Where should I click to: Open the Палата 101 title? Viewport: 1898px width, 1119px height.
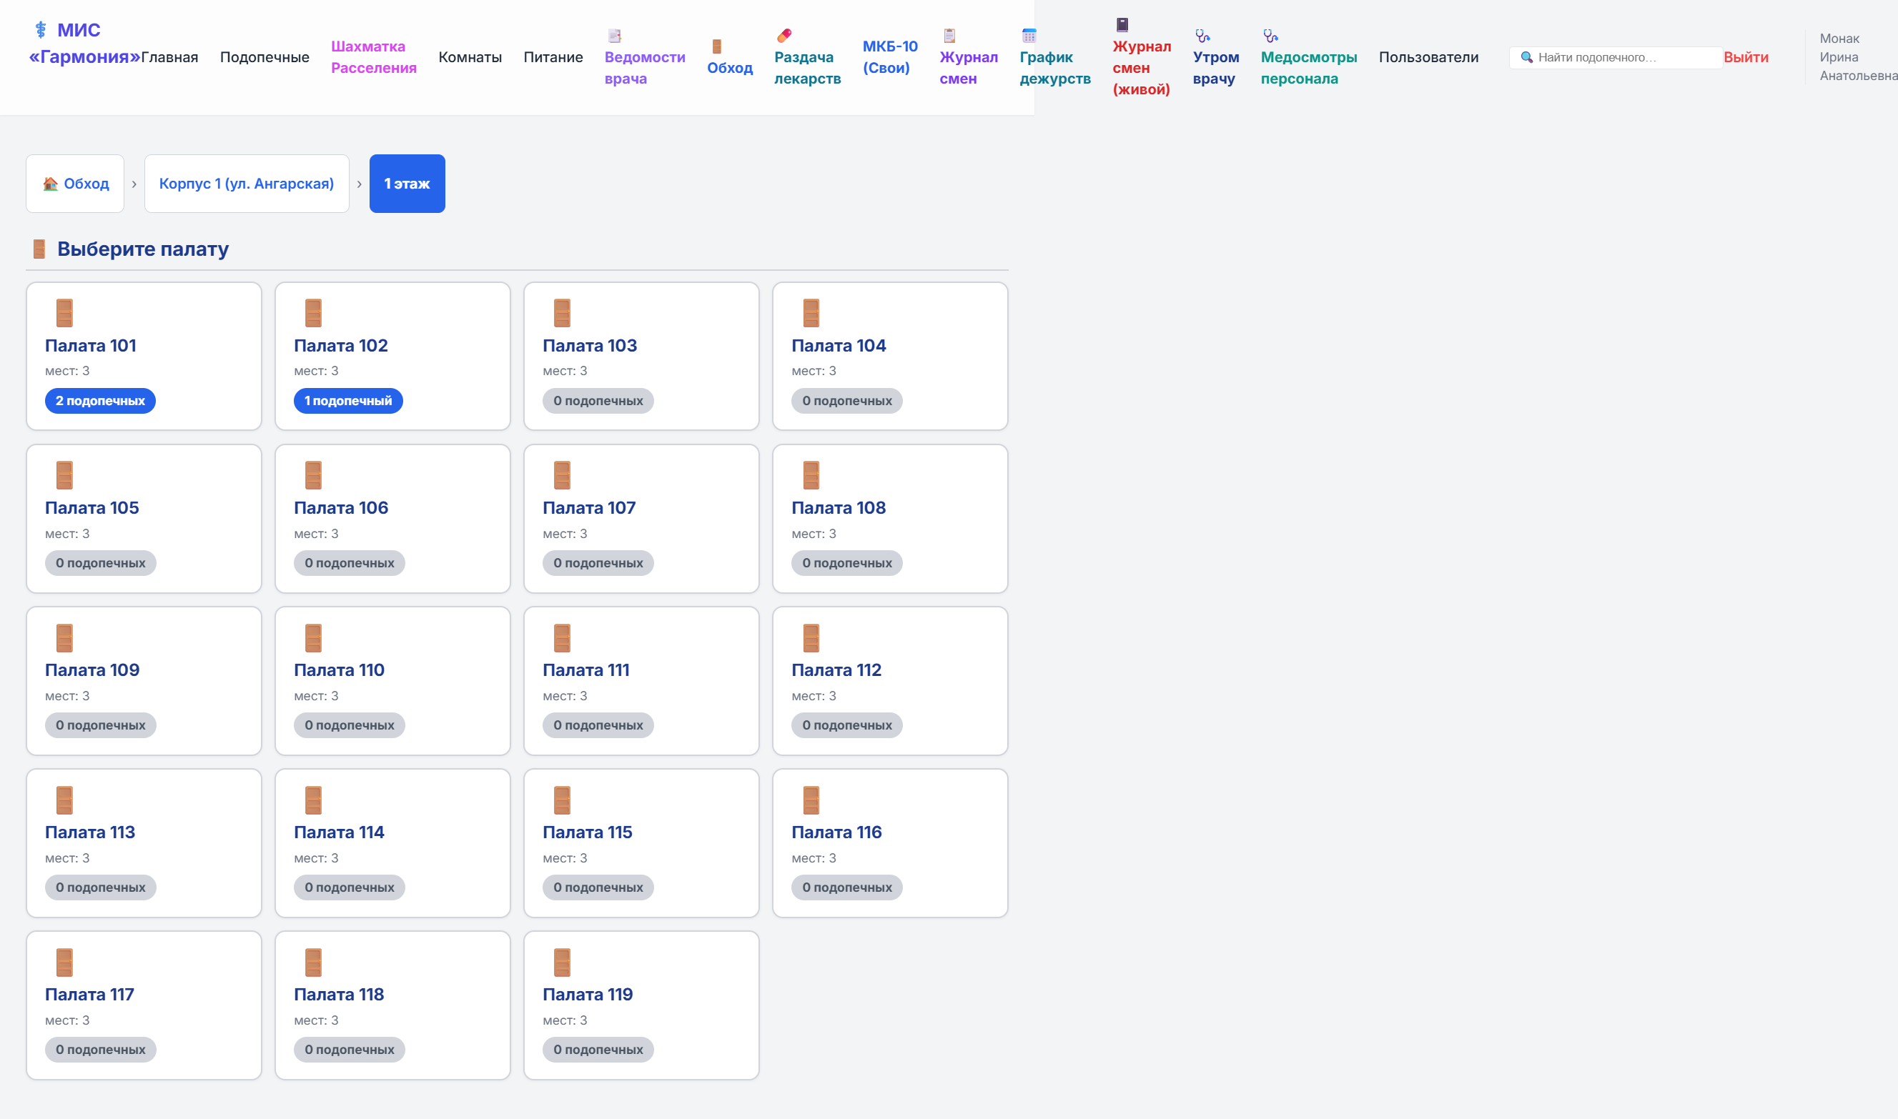pos(91,345)
